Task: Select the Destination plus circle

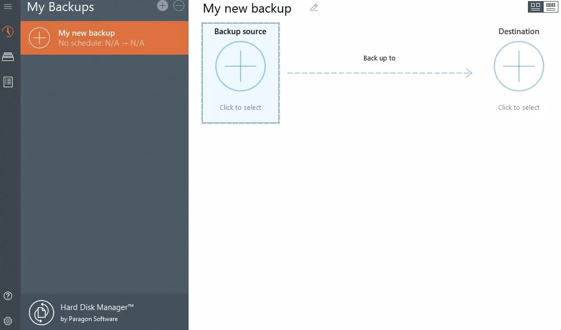Action: coord(519,66)
